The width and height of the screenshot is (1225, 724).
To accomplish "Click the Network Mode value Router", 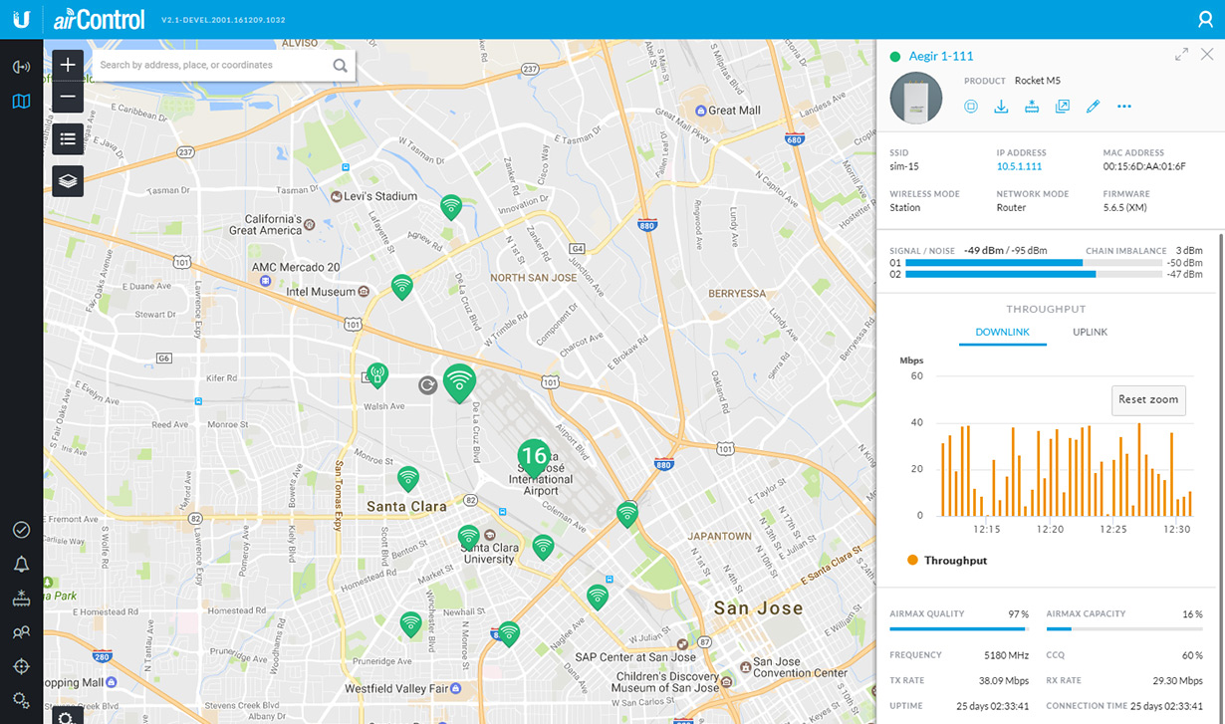I will pyautogui.click(x=1011, y=208).
